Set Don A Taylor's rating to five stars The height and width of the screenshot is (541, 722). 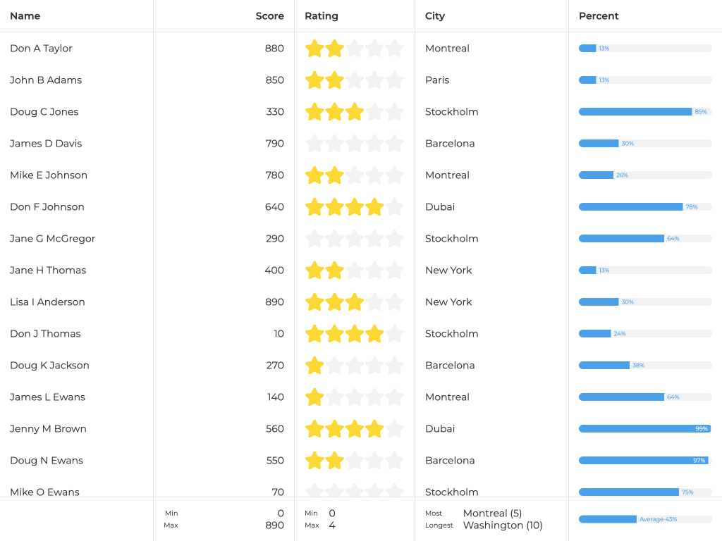[x=395, y=49]
